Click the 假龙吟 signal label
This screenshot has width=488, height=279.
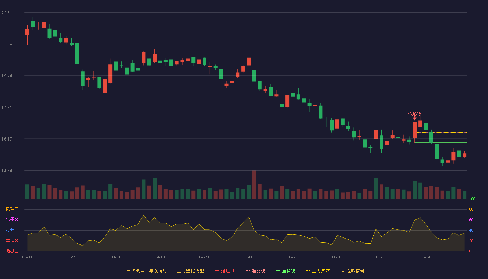[x=414, y=114]
